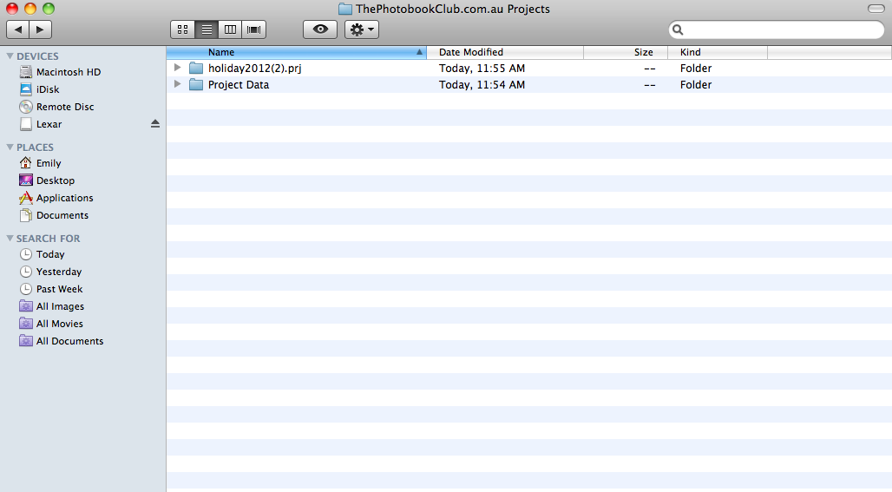Sort by the Name column header
892x492 pixels.
coord(297,52)
